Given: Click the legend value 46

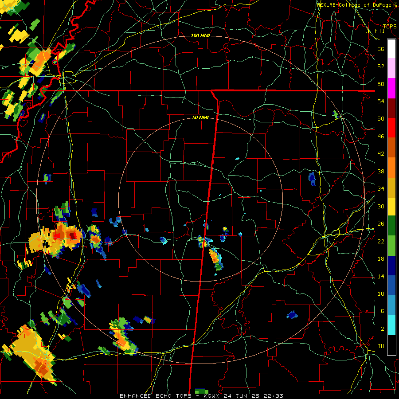Looking at the screenshot, I should coord(381,137).
